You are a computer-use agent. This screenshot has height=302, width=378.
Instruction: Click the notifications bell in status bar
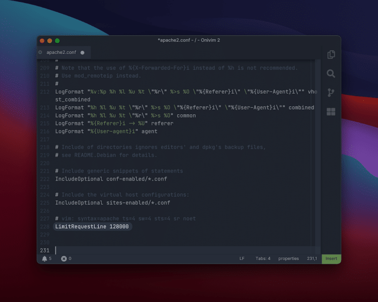pos(45,258)
